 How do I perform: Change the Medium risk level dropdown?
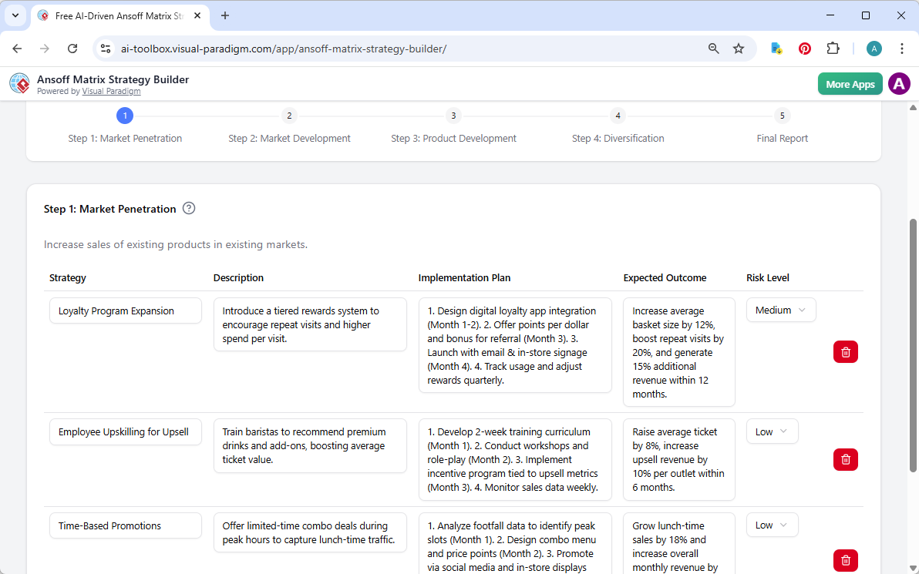780,310
